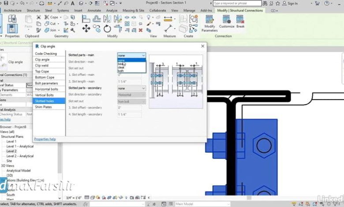
Task: Click the Hide in View lightbulb icon
Action: 149,17
